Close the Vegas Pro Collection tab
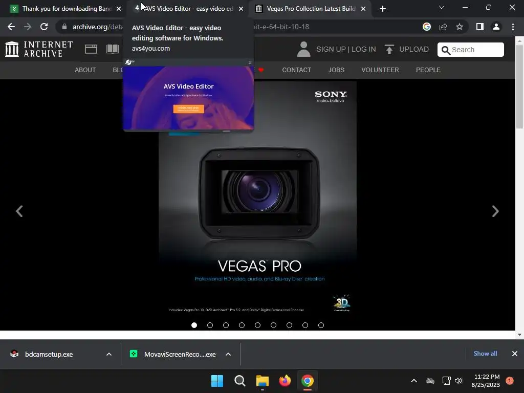This screenshot has width=524, height=393. click(x=363, y=9)
